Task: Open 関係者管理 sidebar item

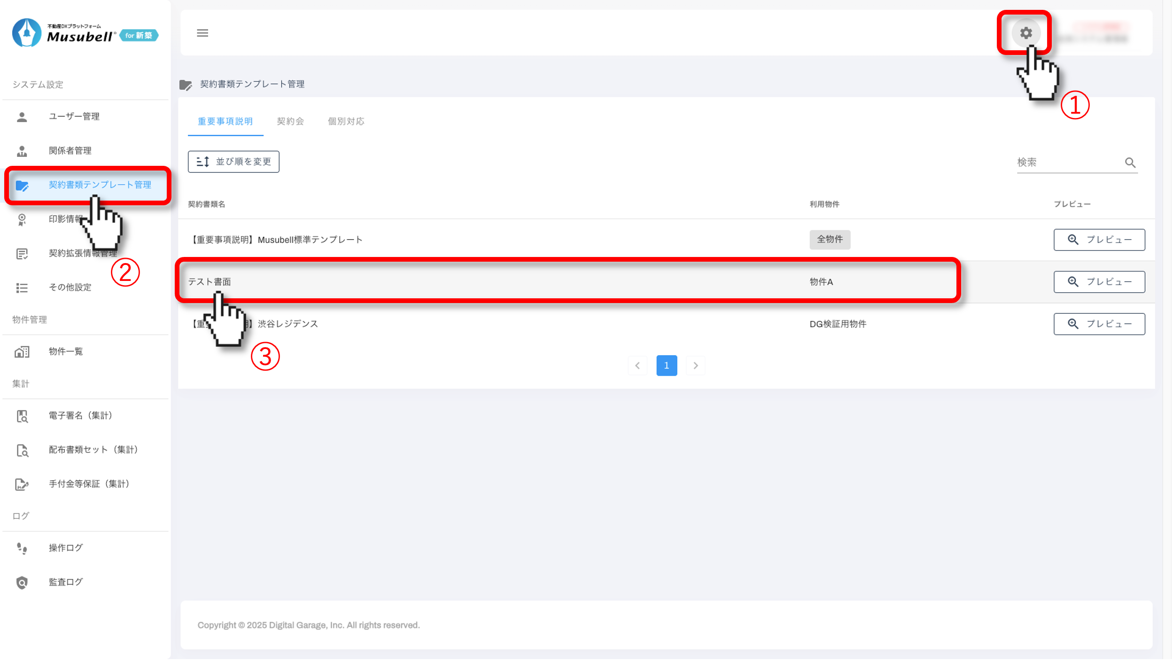Action: pyautogui.click(x=70, y=151)
